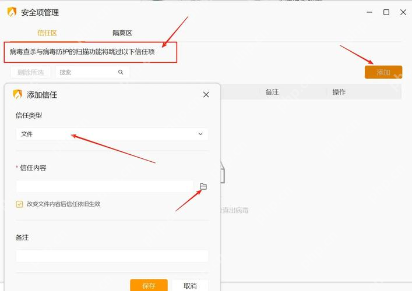412x291 pixels.
Task: Click the 安全项管理 window title
Action: [40, 12]
